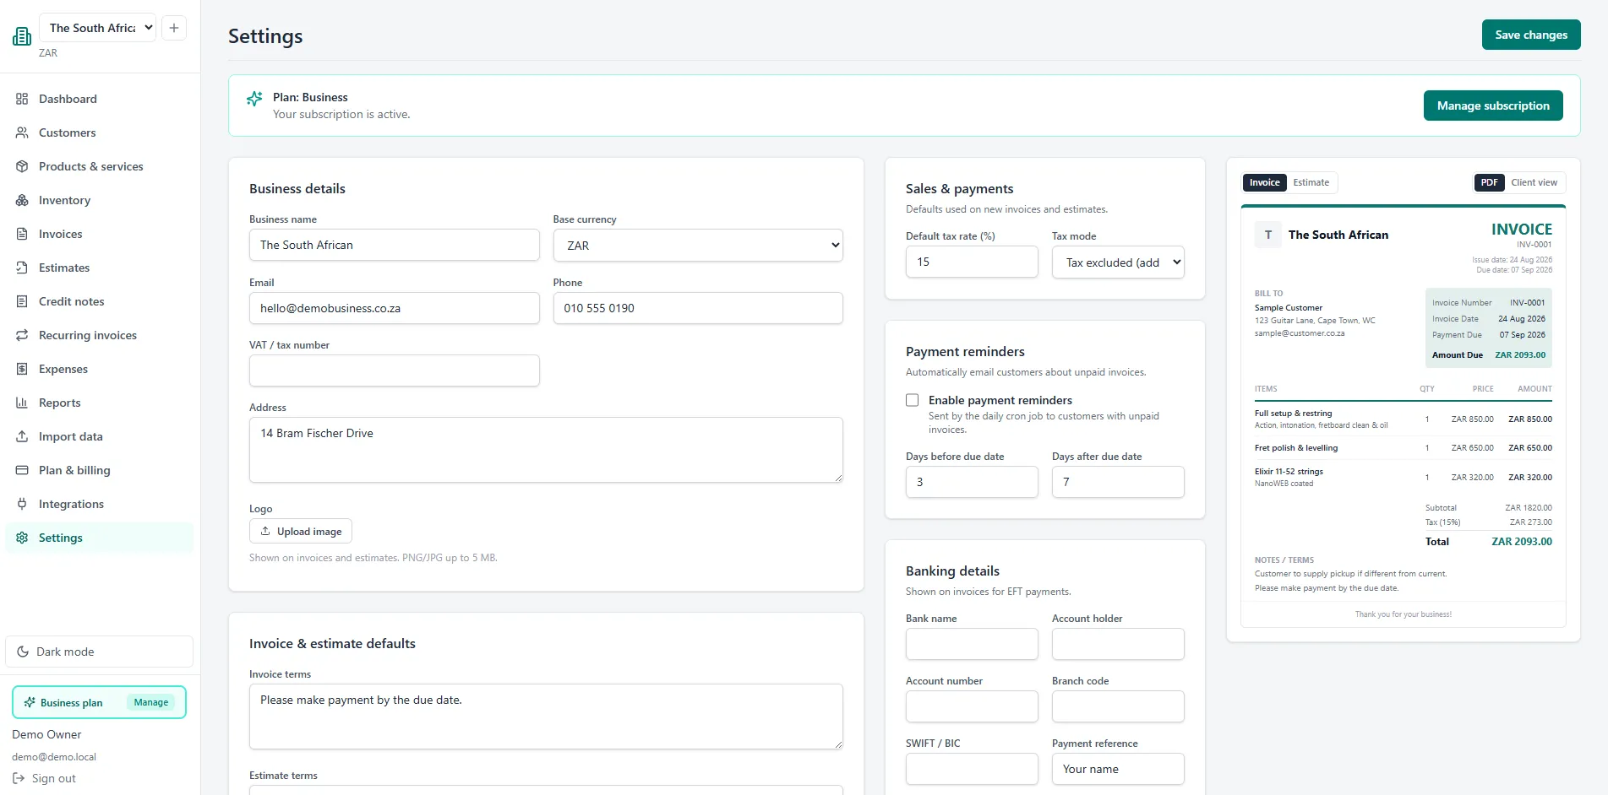
Task: Click into the Email field
Action: click(395, 308)
